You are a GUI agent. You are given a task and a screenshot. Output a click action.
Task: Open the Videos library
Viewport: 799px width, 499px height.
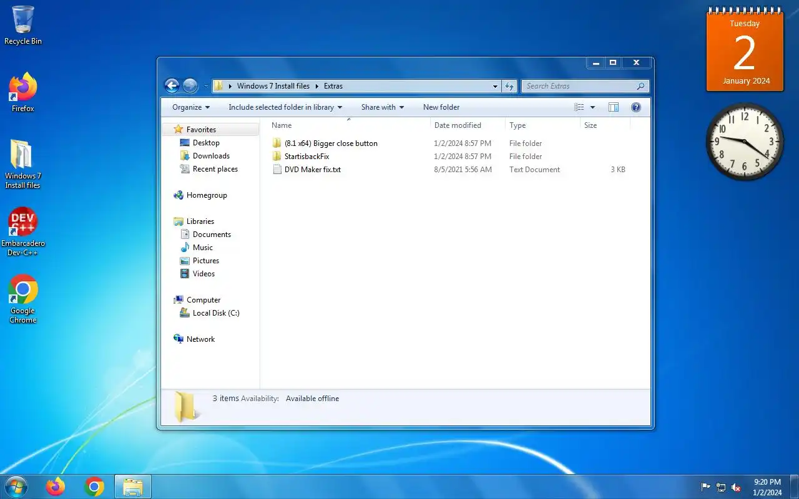coord(203,274)
